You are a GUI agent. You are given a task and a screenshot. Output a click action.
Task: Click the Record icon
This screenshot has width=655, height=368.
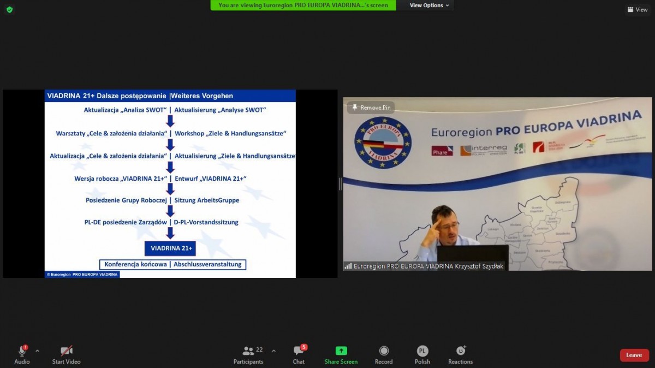tap(384, 351)
